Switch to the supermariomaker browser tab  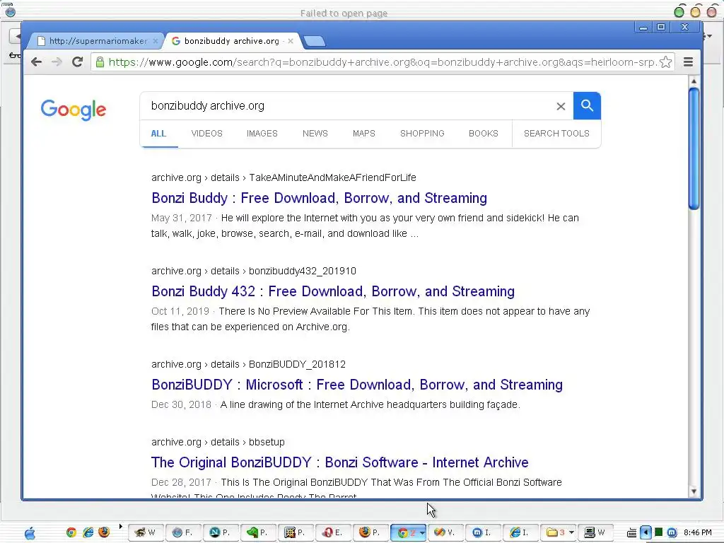point(95,41)
